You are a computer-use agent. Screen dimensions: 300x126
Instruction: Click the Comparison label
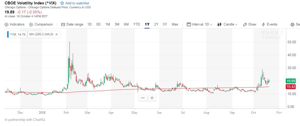coord(43,24)
